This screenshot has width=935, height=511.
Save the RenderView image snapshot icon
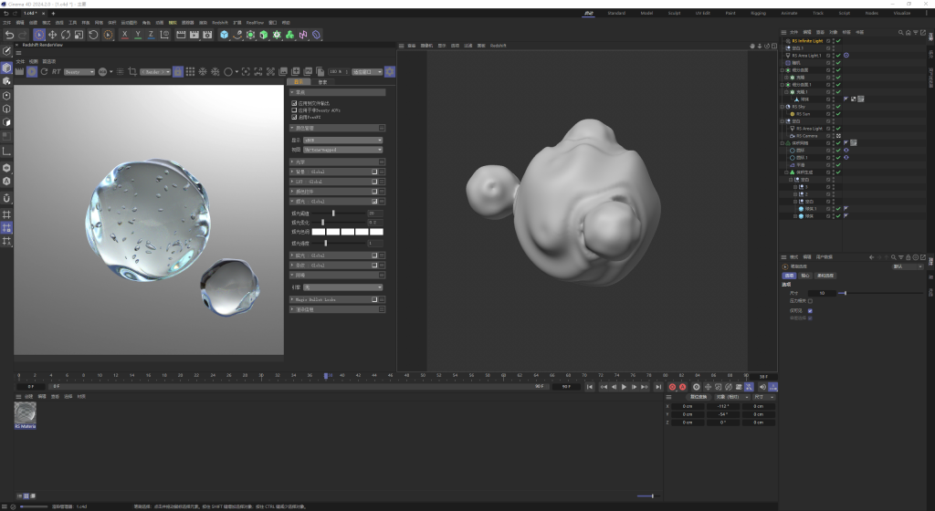coord(283,71)
